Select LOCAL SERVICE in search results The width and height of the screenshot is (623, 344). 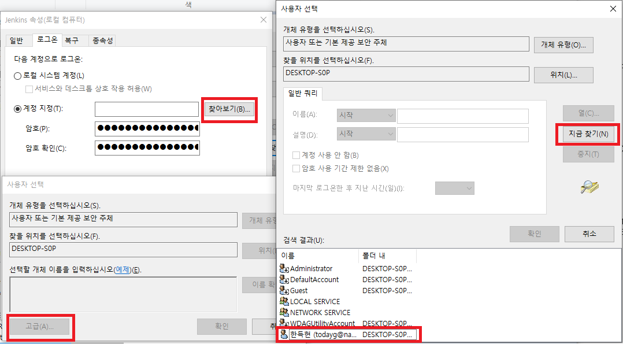click(348, 301)
